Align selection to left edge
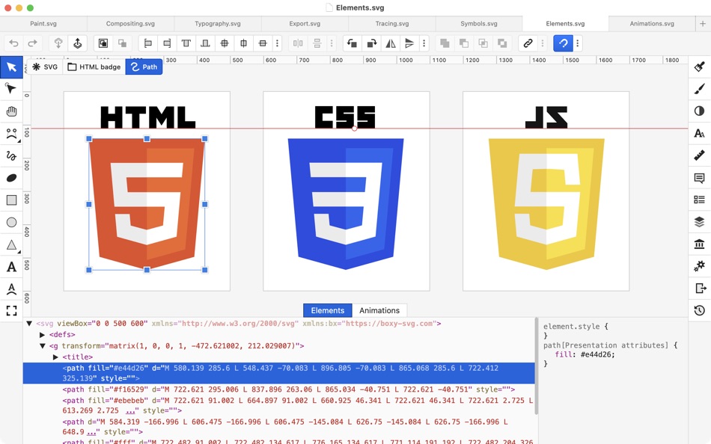The height and width of the screenshot is (444, 711). [x=148, y=43]
